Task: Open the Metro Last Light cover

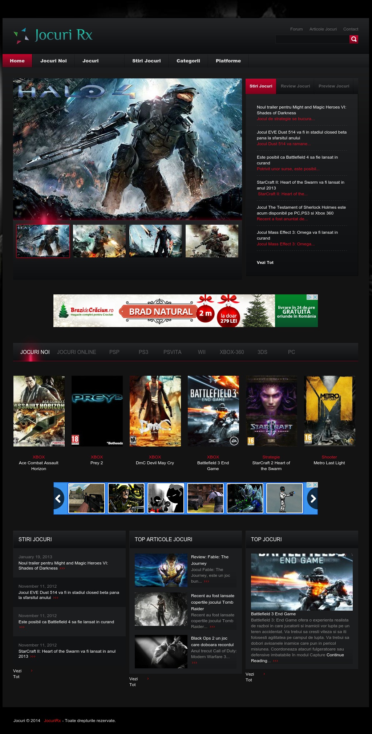Action: pyautogui.click(x=329, y=411)
